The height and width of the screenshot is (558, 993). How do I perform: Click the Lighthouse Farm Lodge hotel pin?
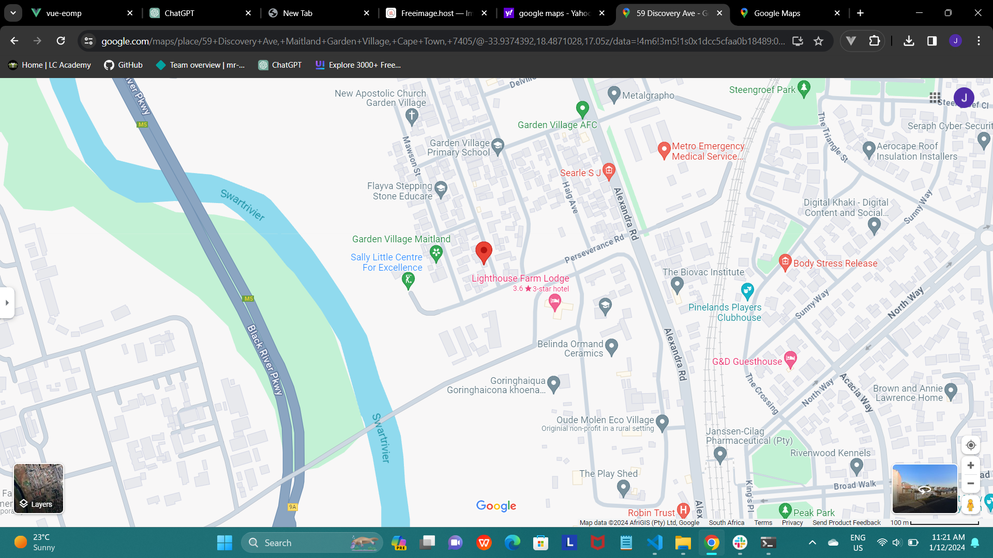[555, 302]
